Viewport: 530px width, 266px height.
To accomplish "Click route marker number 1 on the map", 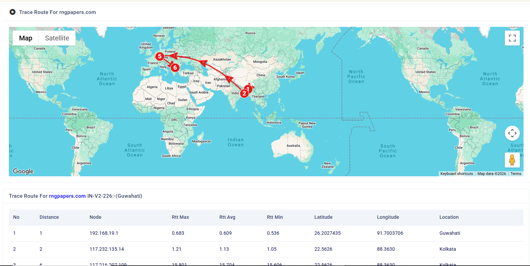I will pos(248,89).
